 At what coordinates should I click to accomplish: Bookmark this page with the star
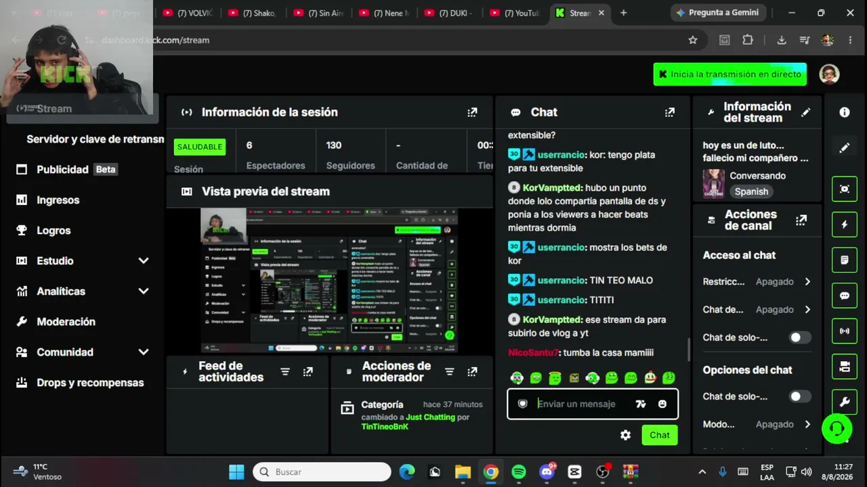click(693, 40)
